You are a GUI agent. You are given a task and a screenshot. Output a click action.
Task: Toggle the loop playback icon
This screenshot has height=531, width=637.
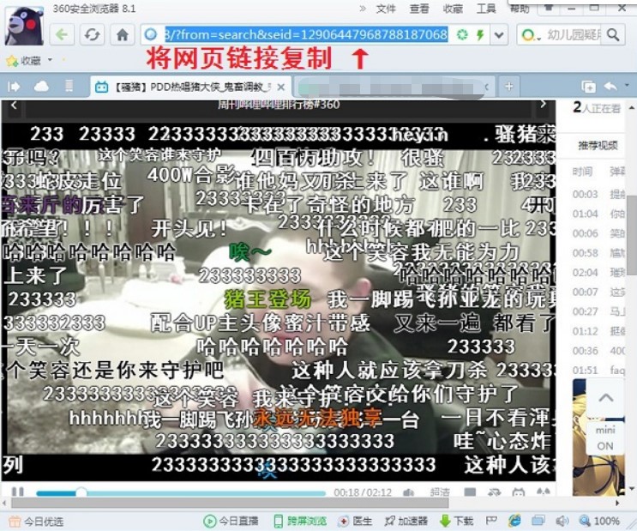tap(495, 492)
